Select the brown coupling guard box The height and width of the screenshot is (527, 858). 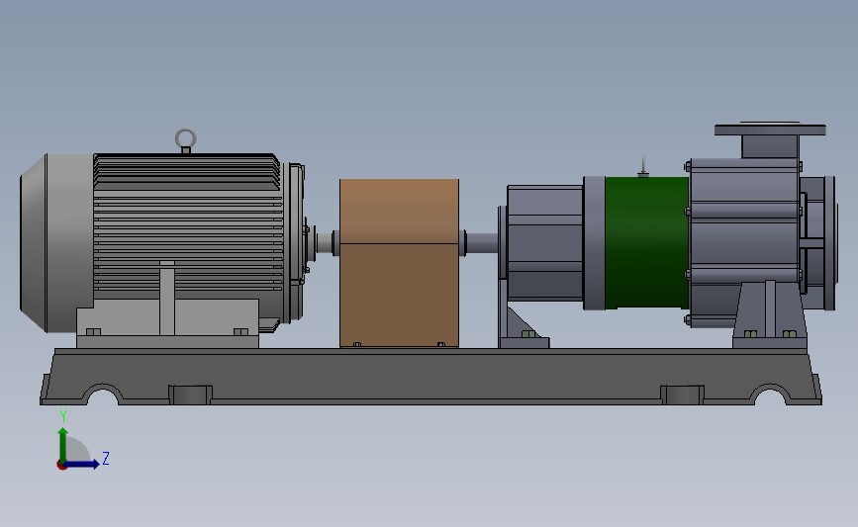pyautogui.click(x=400, y=263)
